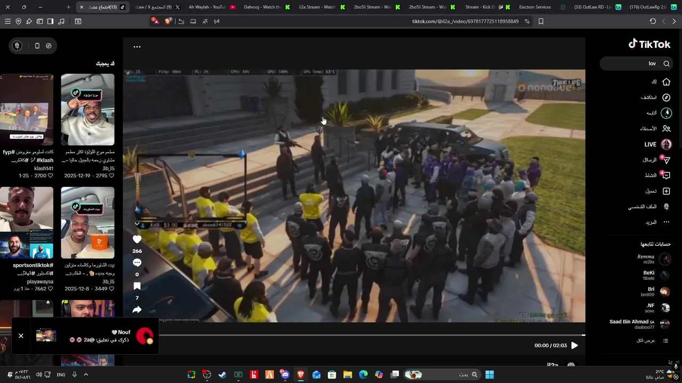Open the mowj_allulu recommended video thumbnail
682x383 pixels.
coord(87,110)
